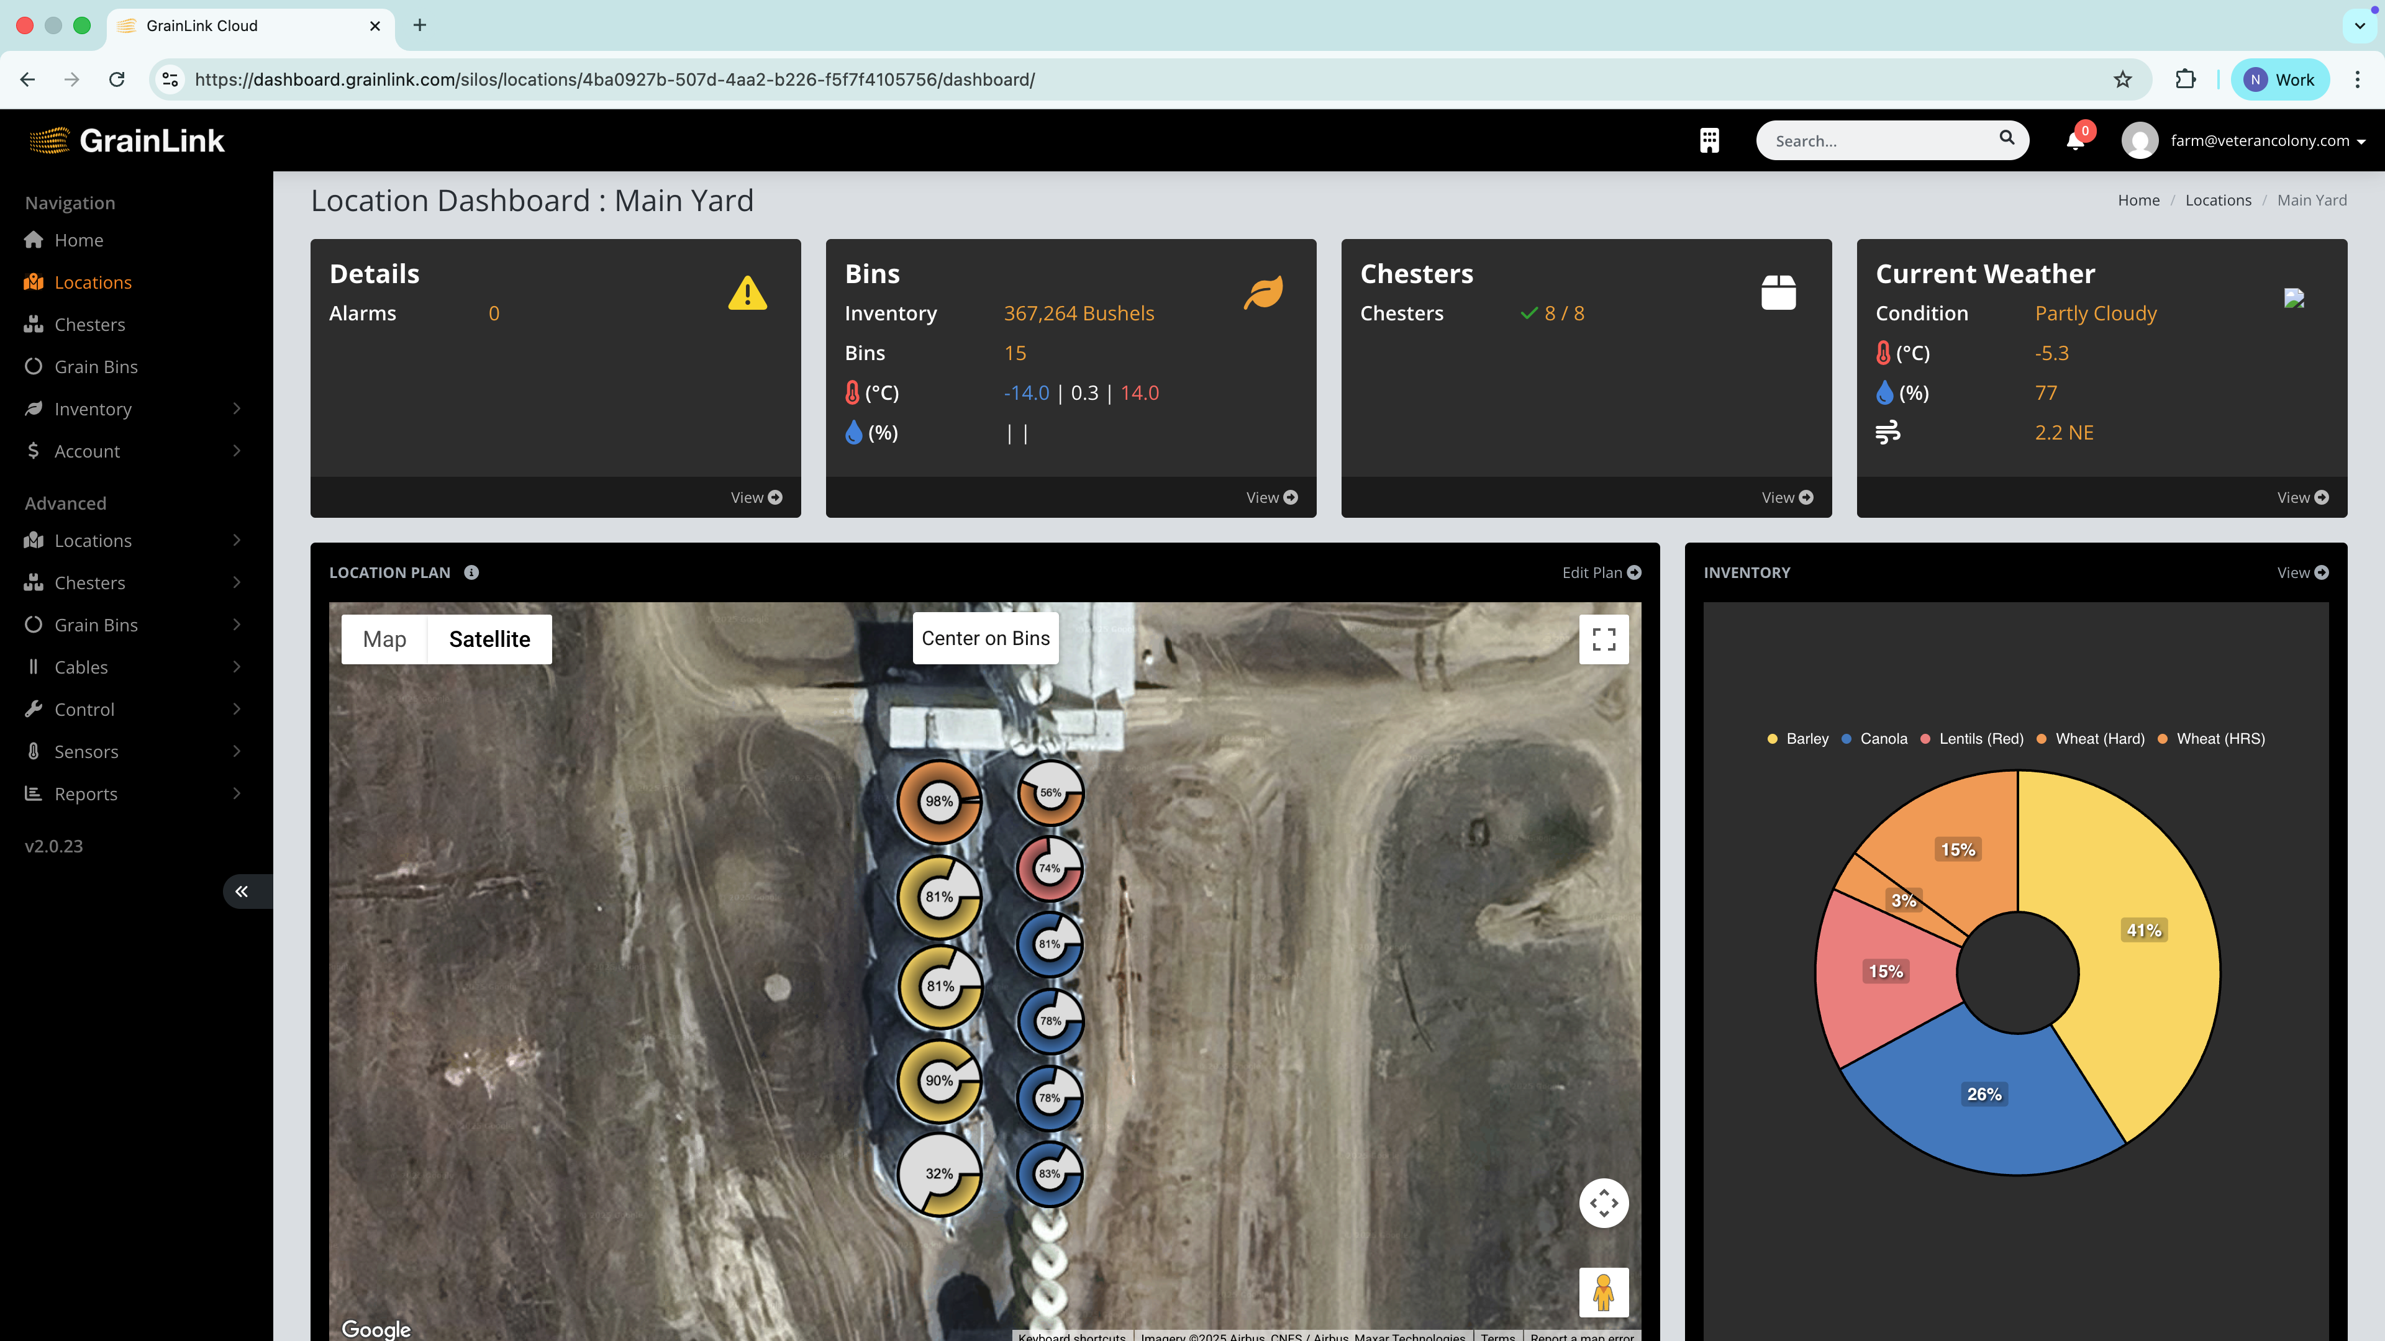
Task: Click inside the Search field
Action: 1879,140
